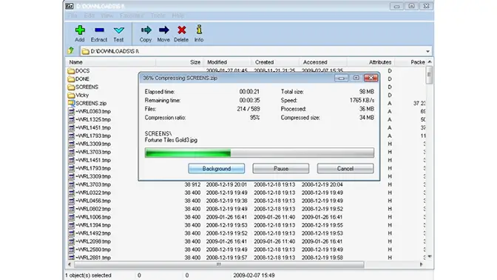Click the '1 object(s) selected' status text
The image size is (497, 280).
[x=89, y=276]
